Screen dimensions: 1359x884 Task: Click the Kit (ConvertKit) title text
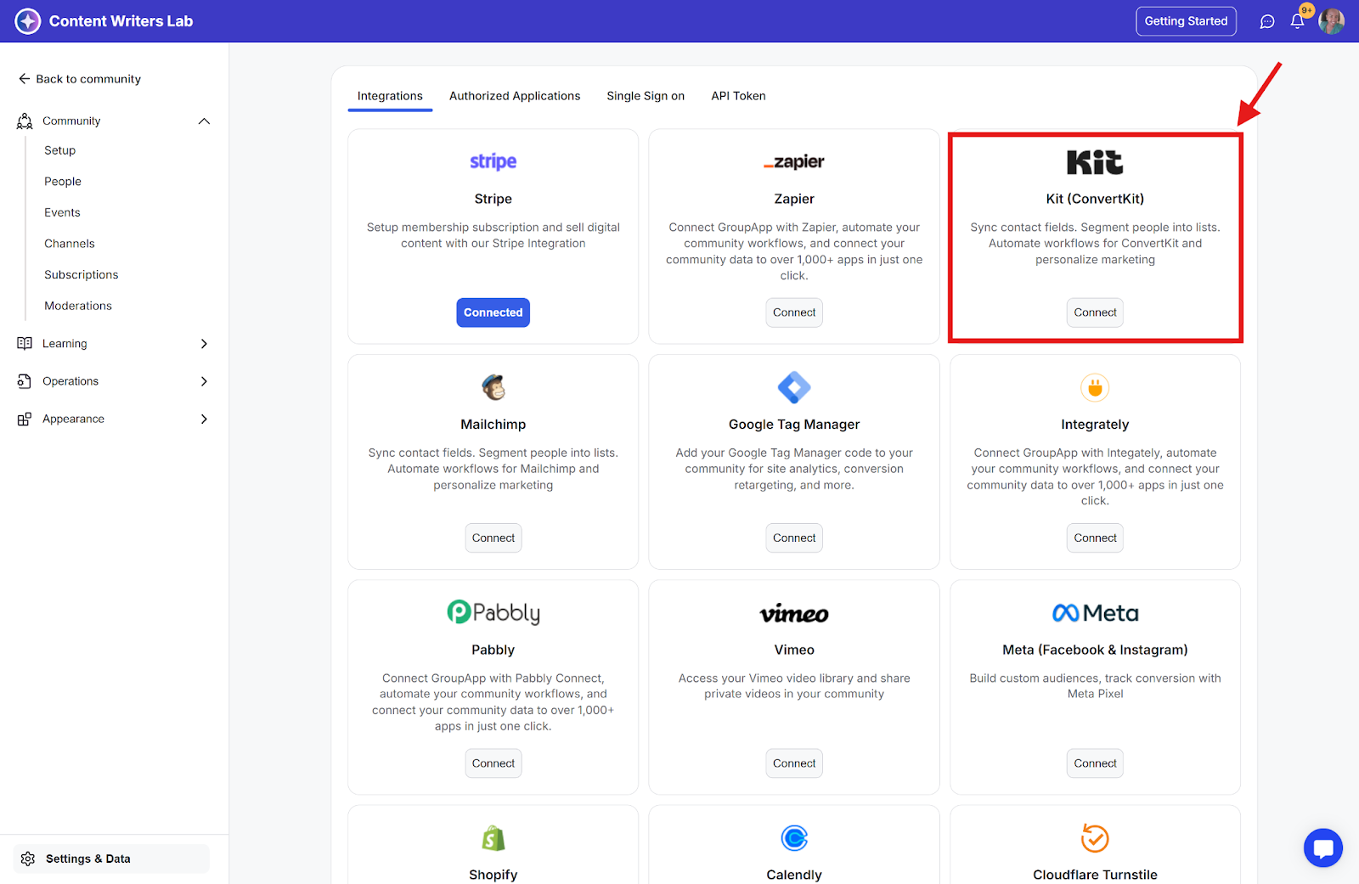[x=1095, y=199]
